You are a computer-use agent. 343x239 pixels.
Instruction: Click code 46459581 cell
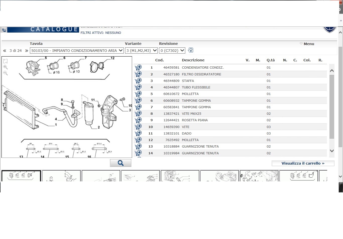[171, 68]
